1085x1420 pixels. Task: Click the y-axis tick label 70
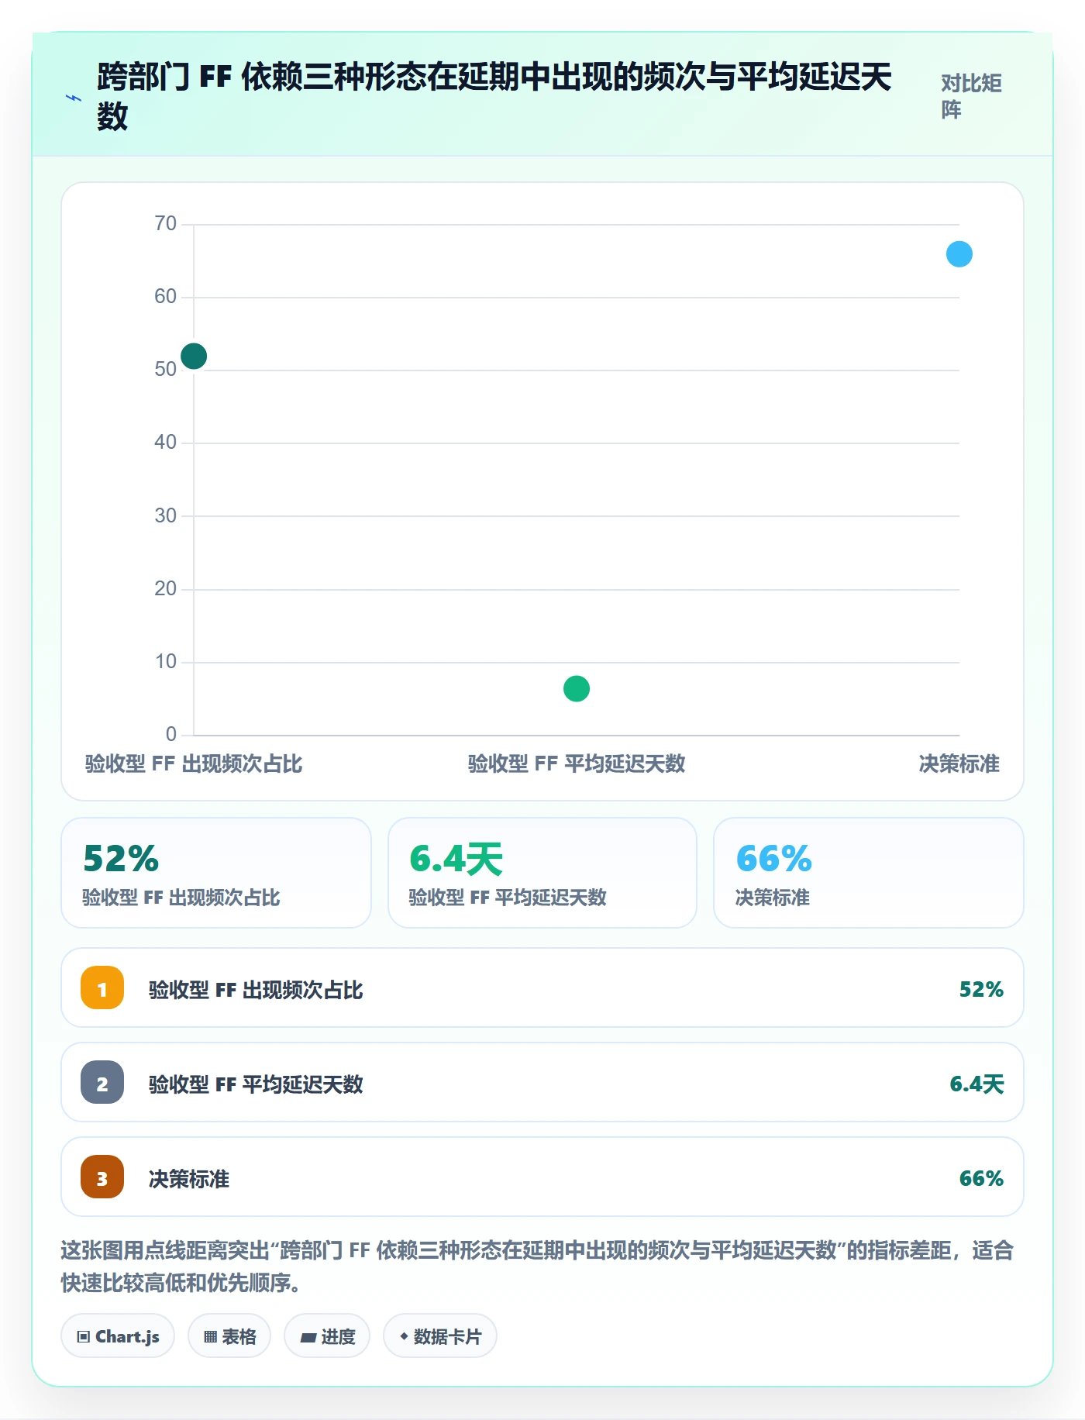165,224
